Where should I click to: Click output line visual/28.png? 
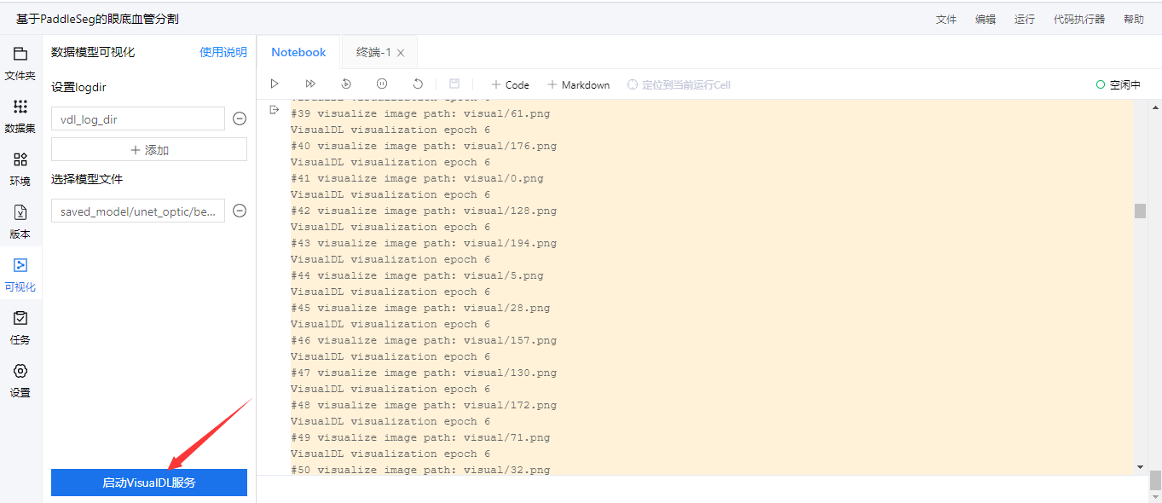coord(420,308)
